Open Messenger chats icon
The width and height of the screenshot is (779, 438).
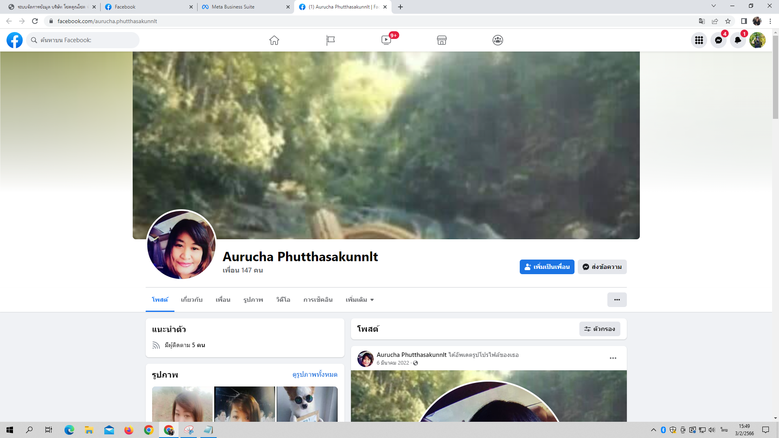[718, 40]
